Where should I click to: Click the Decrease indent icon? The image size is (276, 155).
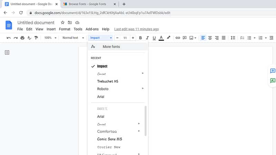pyautogui.click(x=272, y=38)
